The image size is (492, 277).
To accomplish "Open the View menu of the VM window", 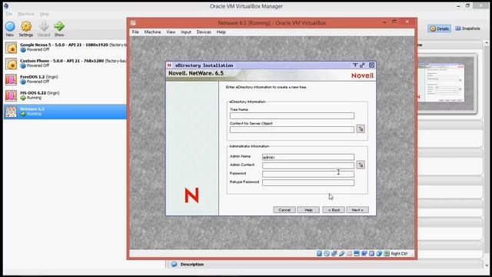I will 171,32.
